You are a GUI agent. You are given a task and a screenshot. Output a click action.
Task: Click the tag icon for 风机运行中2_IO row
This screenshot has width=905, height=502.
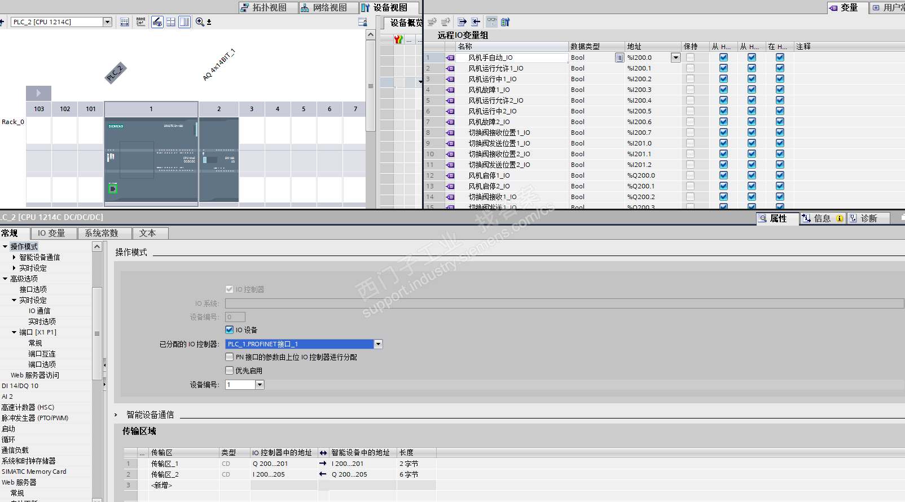point(450,111)
